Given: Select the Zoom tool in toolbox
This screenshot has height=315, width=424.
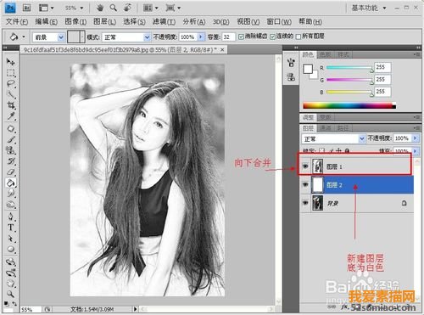Looking at the screenshot, I should (x=11, y=294).
